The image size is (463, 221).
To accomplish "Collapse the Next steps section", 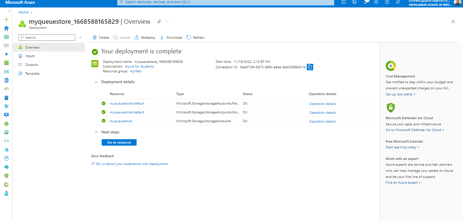I will click(97, 132).
